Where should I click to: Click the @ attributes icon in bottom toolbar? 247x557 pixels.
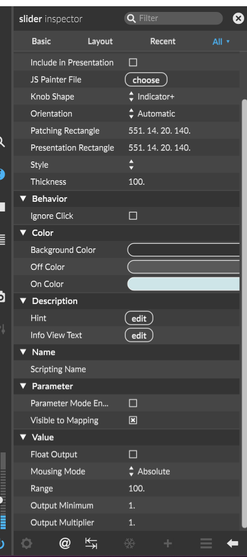(x=65, y=543)
